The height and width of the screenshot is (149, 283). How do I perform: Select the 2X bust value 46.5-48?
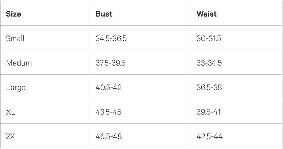point(109,136)
